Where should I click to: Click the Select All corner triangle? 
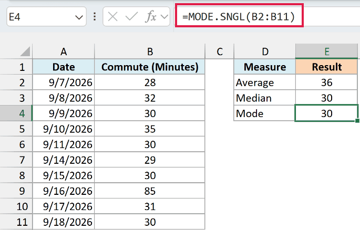(25, 51)
